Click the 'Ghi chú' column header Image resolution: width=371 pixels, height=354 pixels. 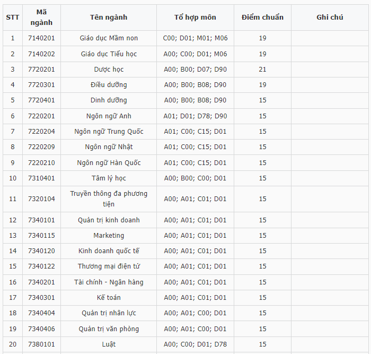point(330,18)
